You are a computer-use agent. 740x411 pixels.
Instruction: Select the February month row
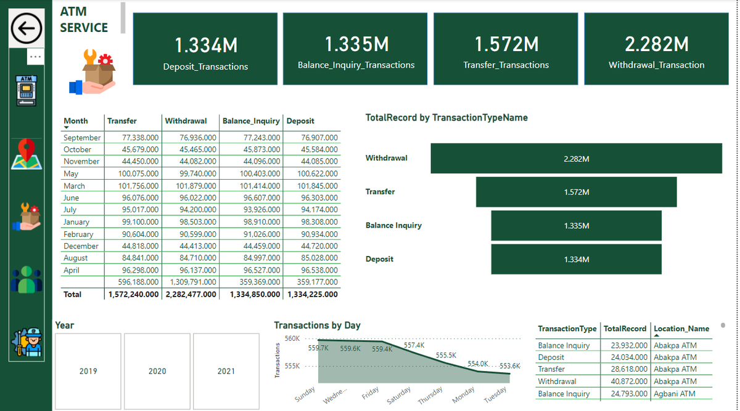[200, 234]
